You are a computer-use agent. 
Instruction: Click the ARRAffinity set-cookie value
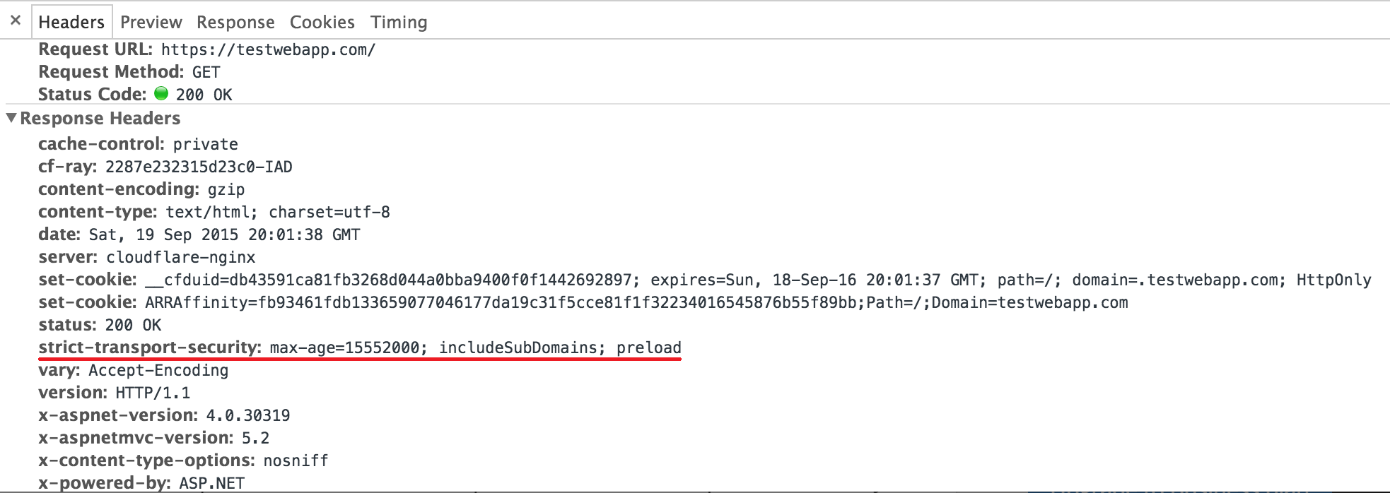pyautogui.click(x=636, y=302)
